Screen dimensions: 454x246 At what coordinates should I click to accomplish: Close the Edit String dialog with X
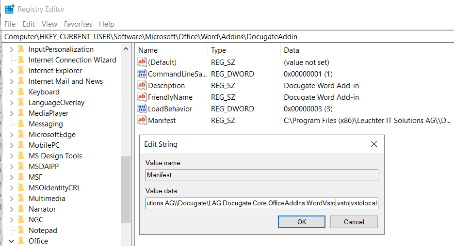click(x=374, y=144)
